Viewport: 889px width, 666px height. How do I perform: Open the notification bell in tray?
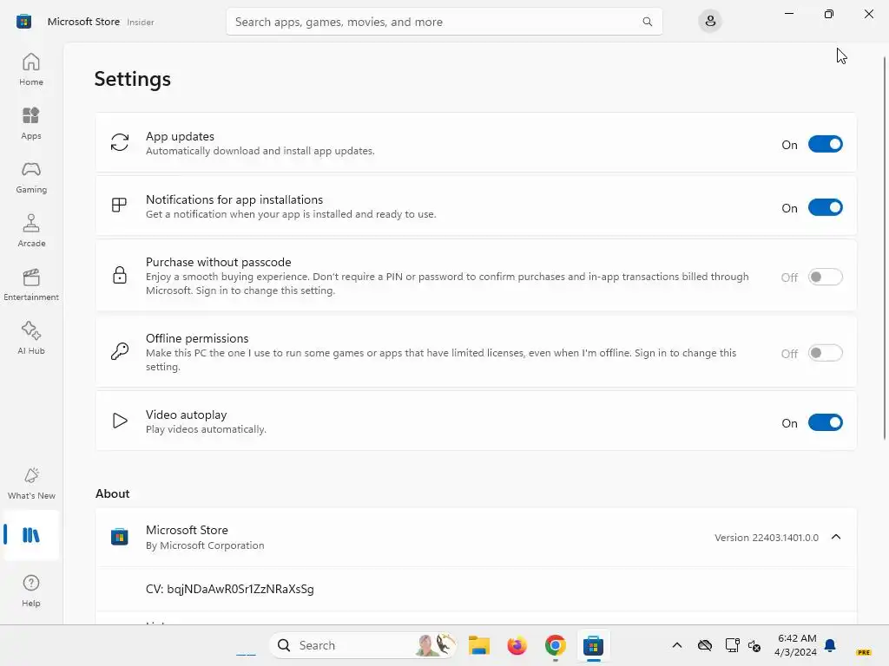(x=830, y=645)
